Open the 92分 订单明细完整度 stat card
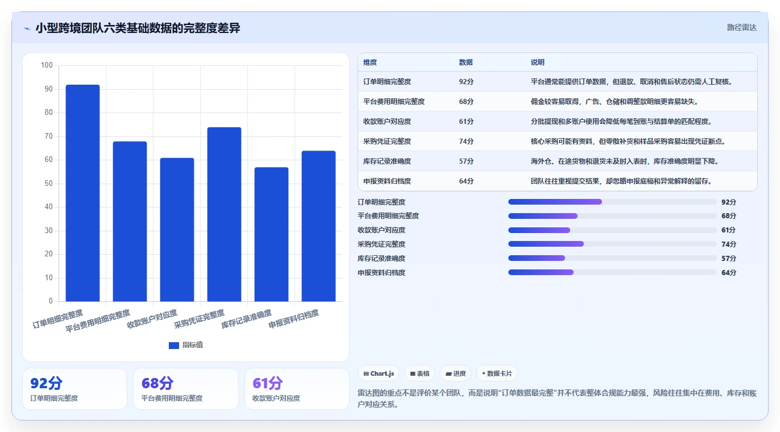780x432 pixels. [74, 389]
